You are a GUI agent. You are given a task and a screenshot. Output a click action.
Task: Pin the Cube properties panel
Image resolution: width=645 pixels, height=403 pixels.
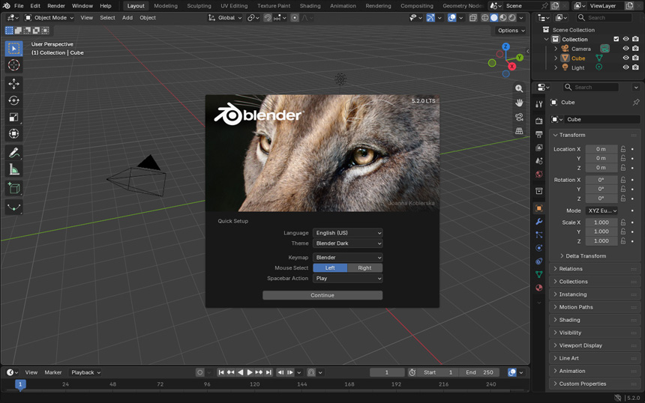coord(636,103)
